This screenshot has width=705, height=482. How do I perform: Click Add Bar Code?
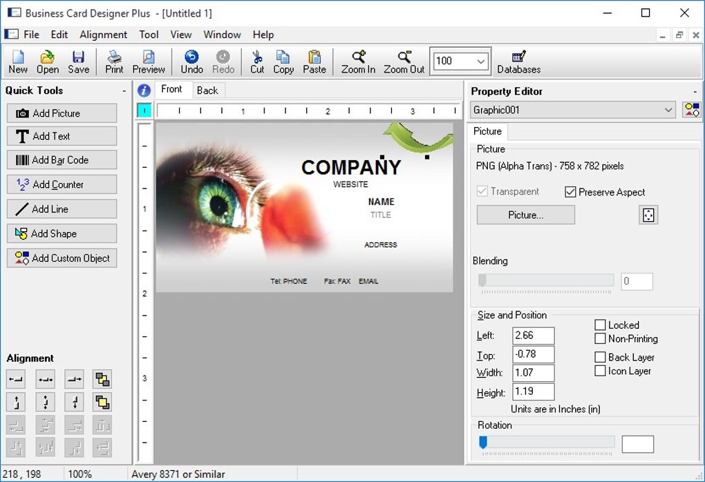click(62, 160)
